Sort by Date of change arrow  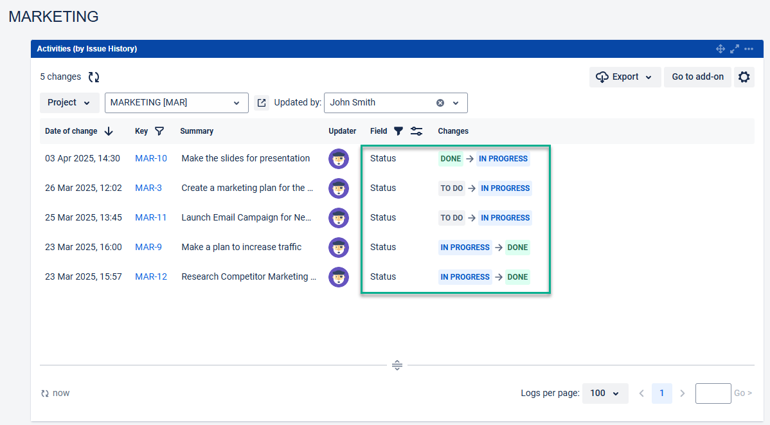[109, 131]
